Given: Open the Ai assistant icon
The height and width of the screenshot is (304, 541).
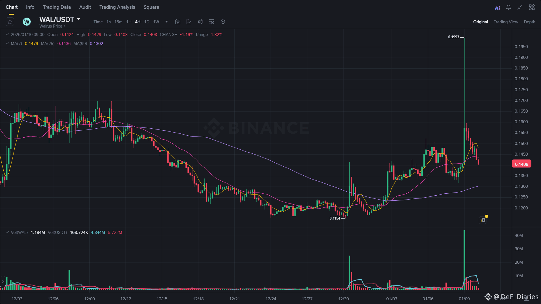Looking at the screenshot, I should click(x=497, y=8).
